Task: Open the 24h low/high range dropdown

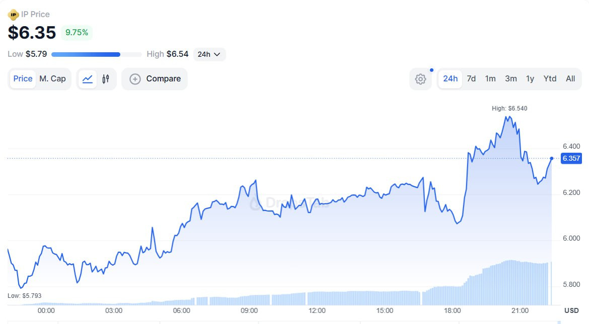Action: pyautogui.click(x=209, y=54)
